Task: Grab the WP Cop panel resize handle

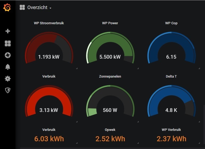Action: click(199, 68)
